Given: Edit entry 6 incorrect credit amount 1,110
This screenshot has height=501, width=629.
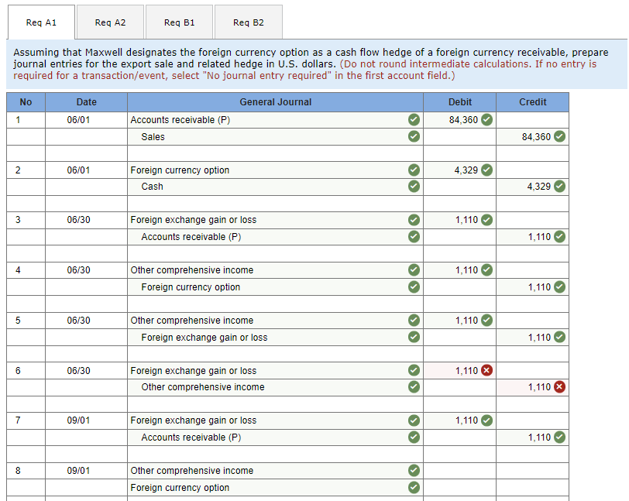Looking at the screenshot, I should [532, 387].
